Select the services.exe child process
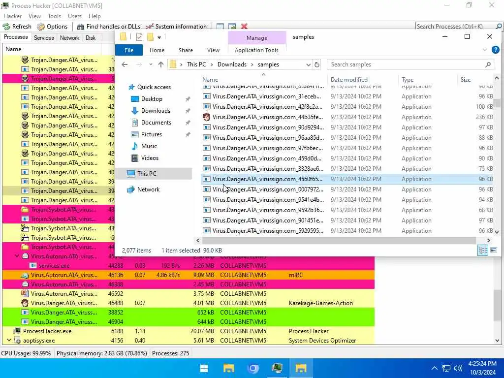504x378 pixels. point(188,265)
